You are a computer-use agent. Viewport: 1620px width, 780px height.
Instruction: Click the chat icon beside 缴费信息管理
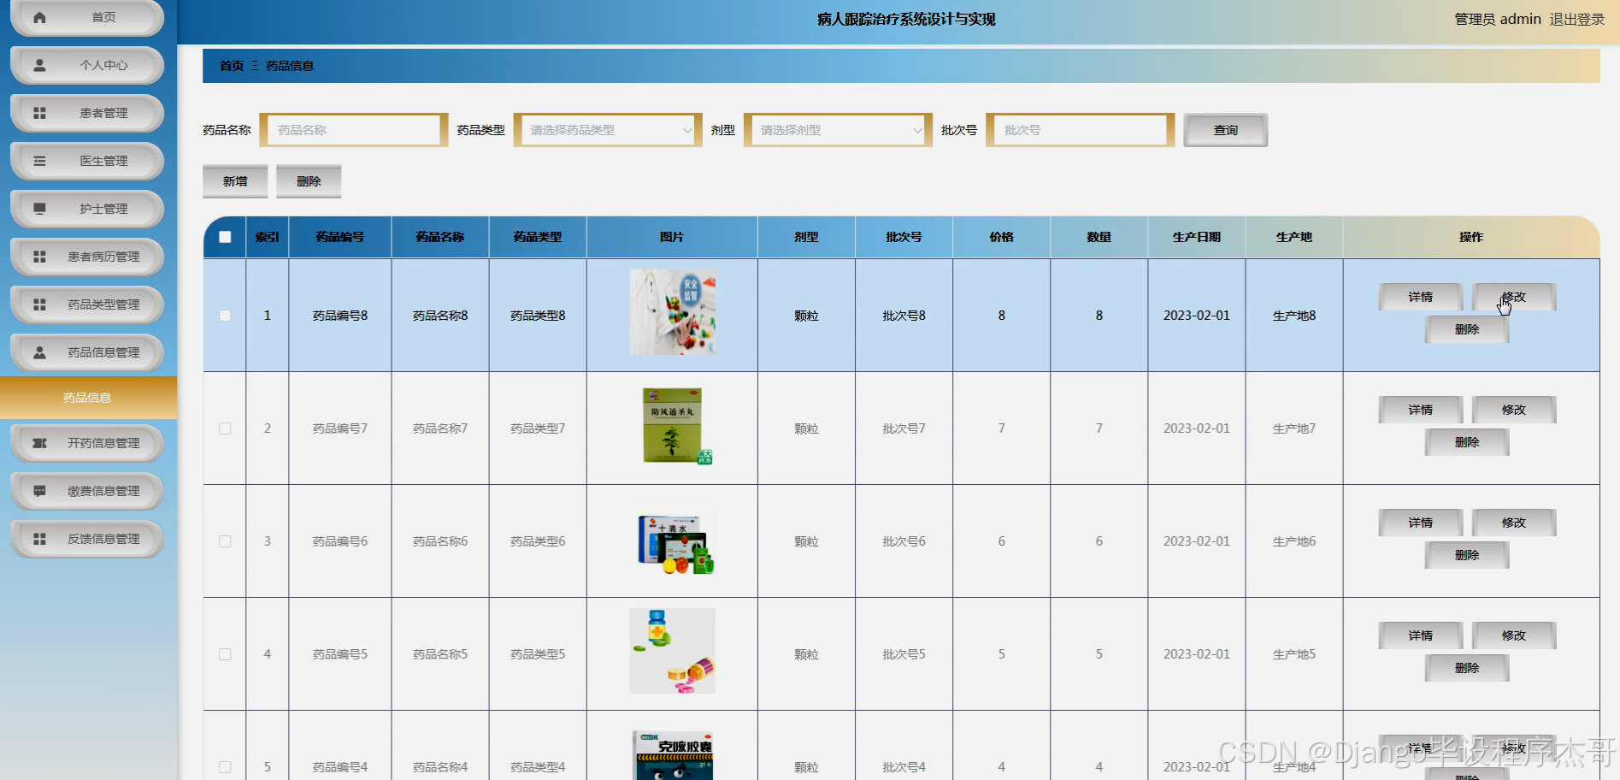pyautogui.click(x=39, y=491)
